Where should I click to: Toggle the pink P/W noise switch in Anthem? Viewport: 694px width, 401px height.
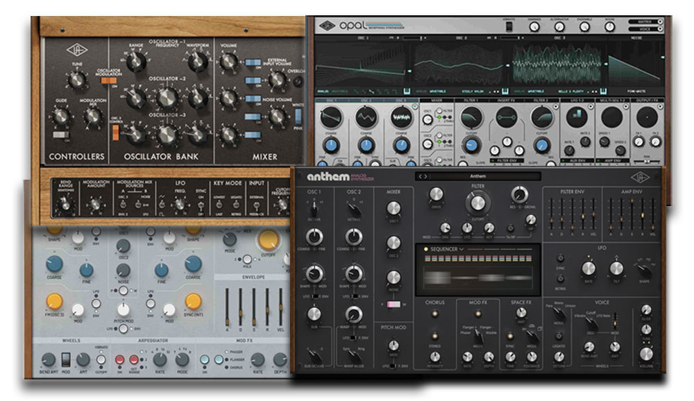[x=393, y=305]
